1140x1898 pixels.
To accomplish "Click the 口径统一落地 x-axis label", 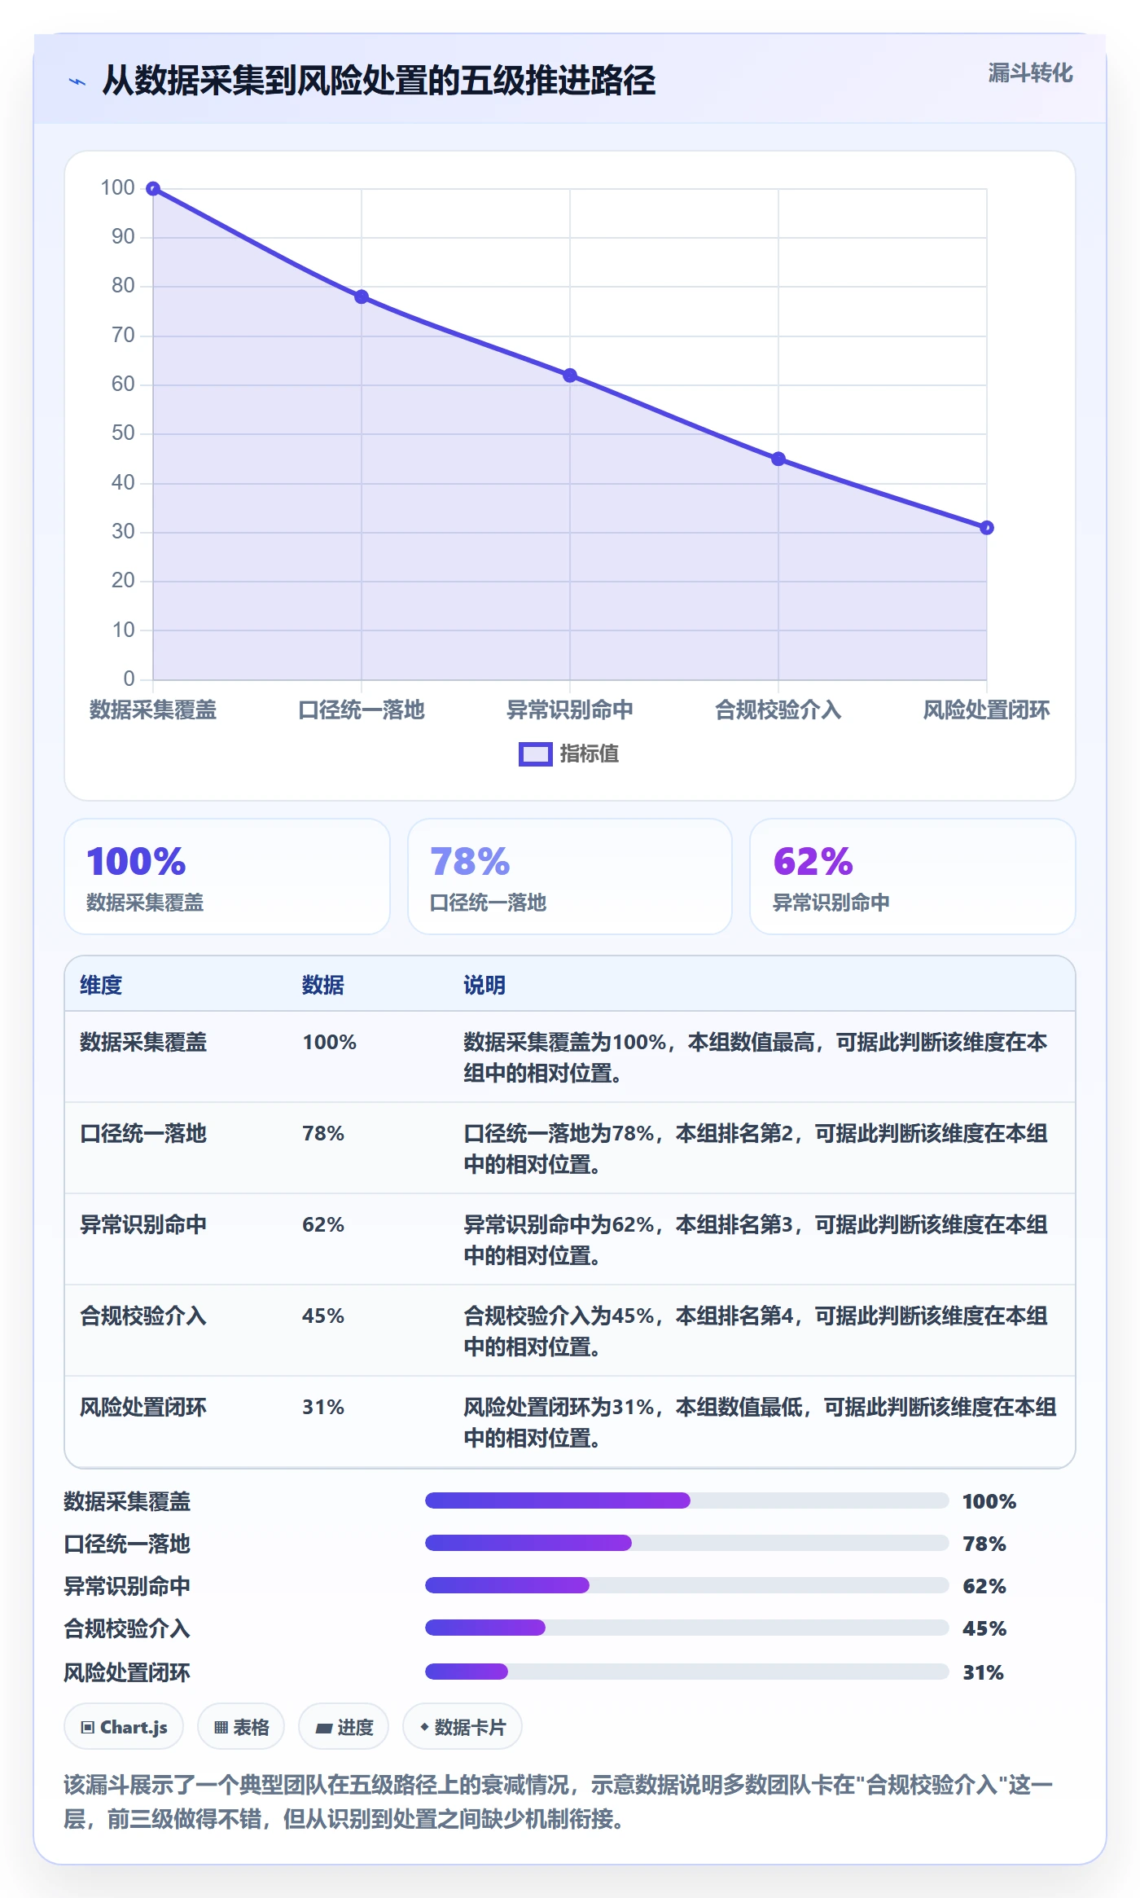I will 362,710.
